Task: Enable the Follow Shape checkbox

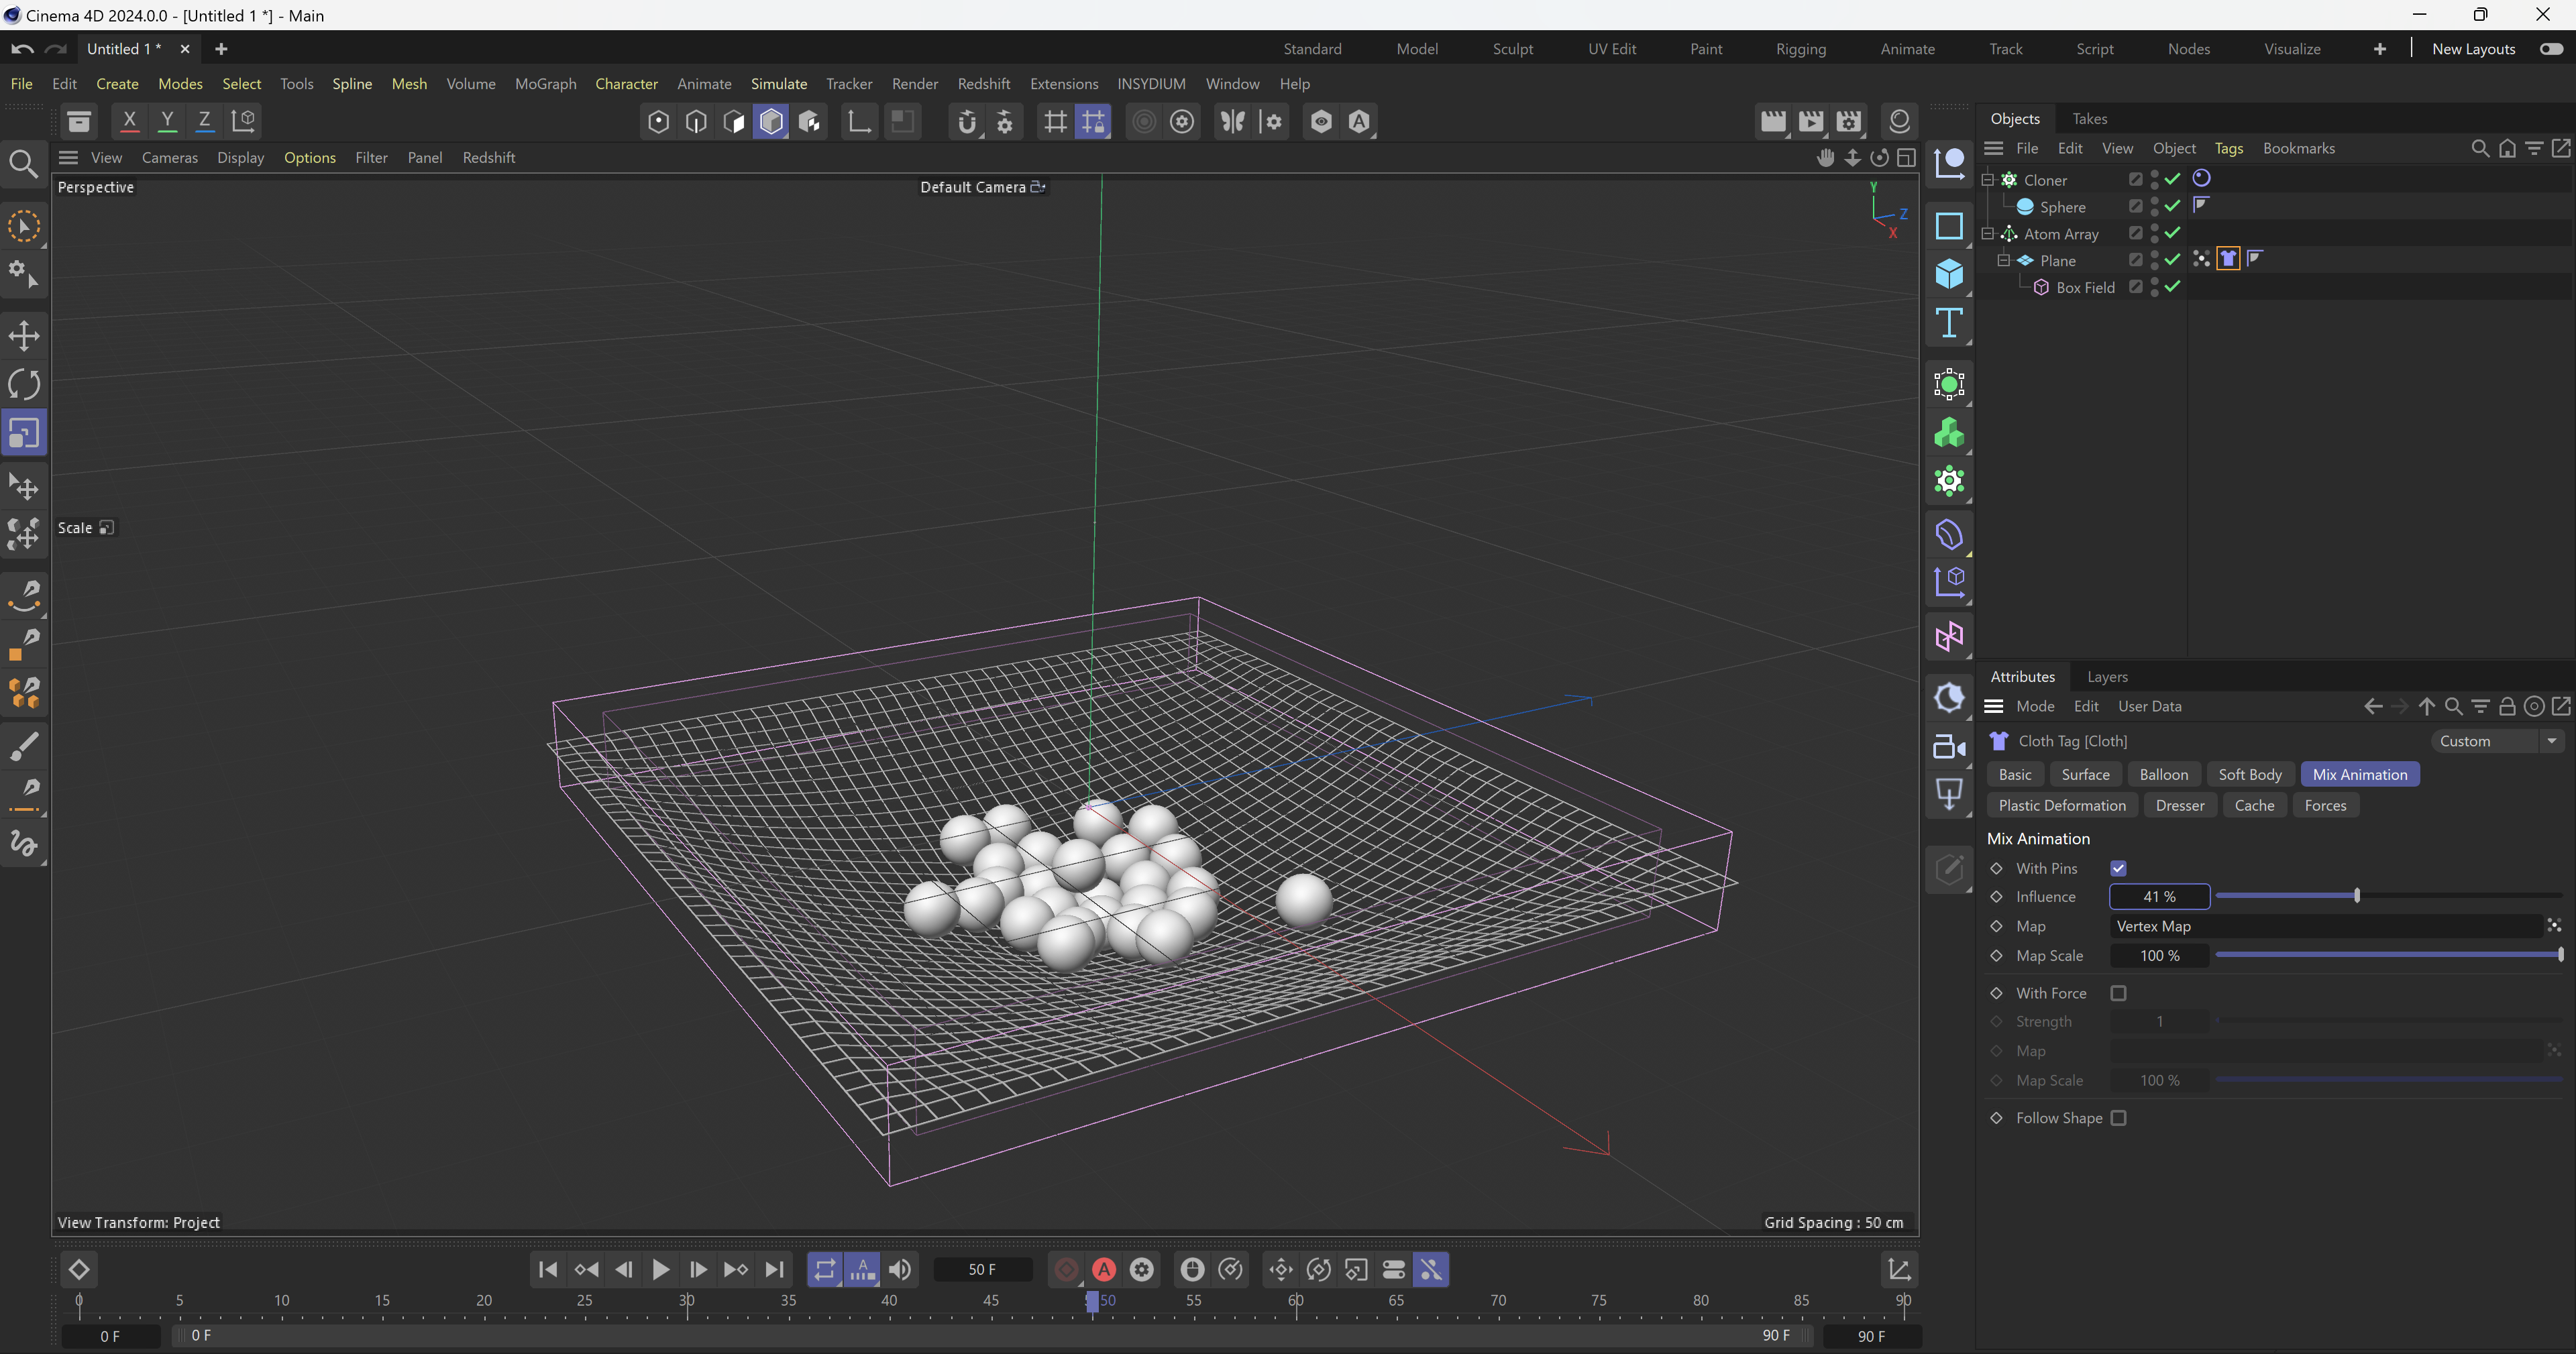Action: click(x=2118, y=1118)
